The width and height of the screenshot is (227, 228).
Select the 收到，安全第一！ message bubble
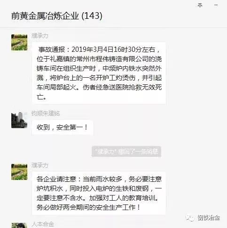(x=63, y=127)
